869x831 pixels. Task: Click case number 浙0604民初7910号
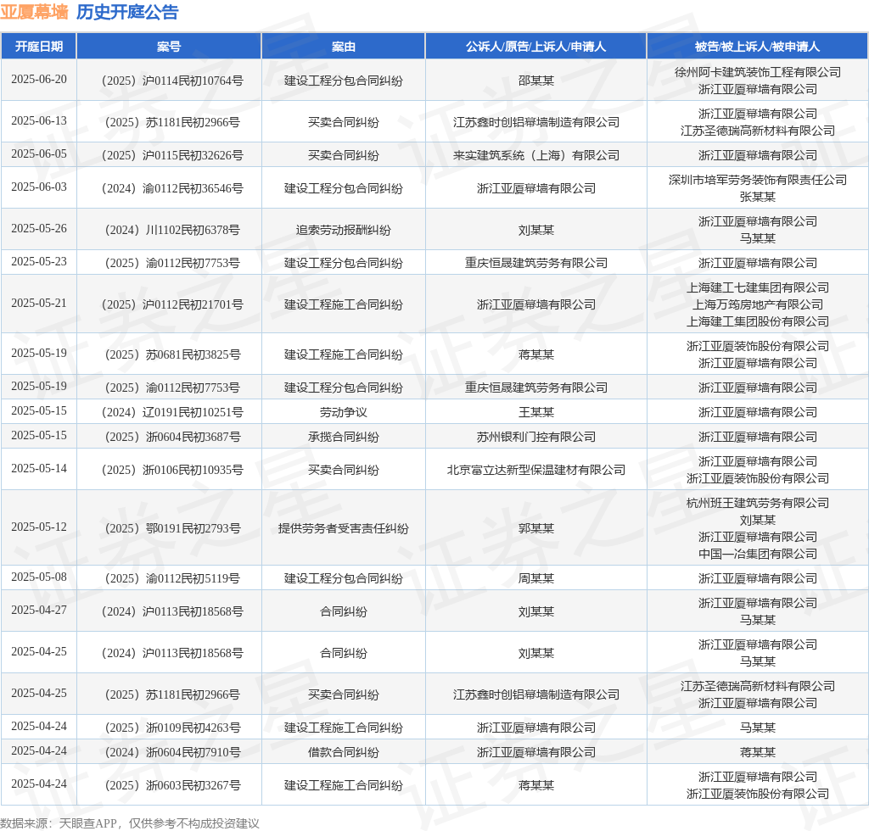[x=172, y=752]
